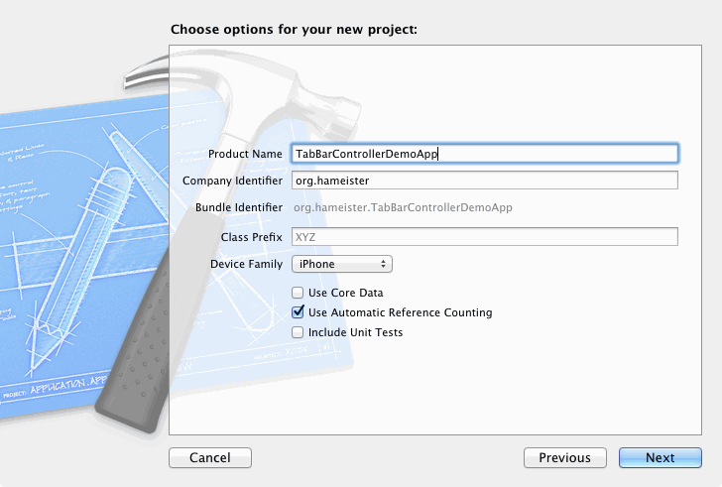722x487 pixels.
Task: Click into the Company Identifier field
Action: tap(484, 181)
